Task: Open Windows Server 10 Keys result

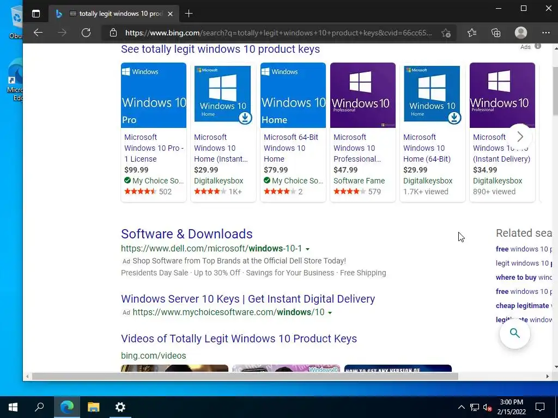Action: point(248,299)
